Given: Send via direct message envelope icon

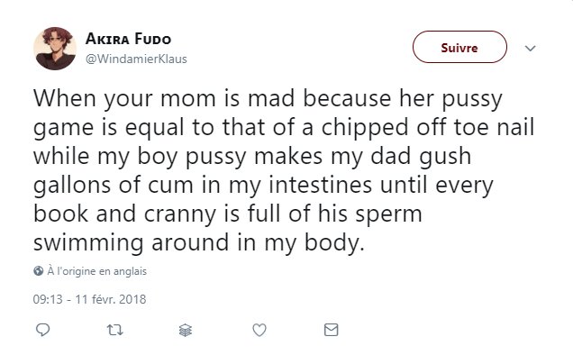Looking at the screenshot, I should point(331,331).
